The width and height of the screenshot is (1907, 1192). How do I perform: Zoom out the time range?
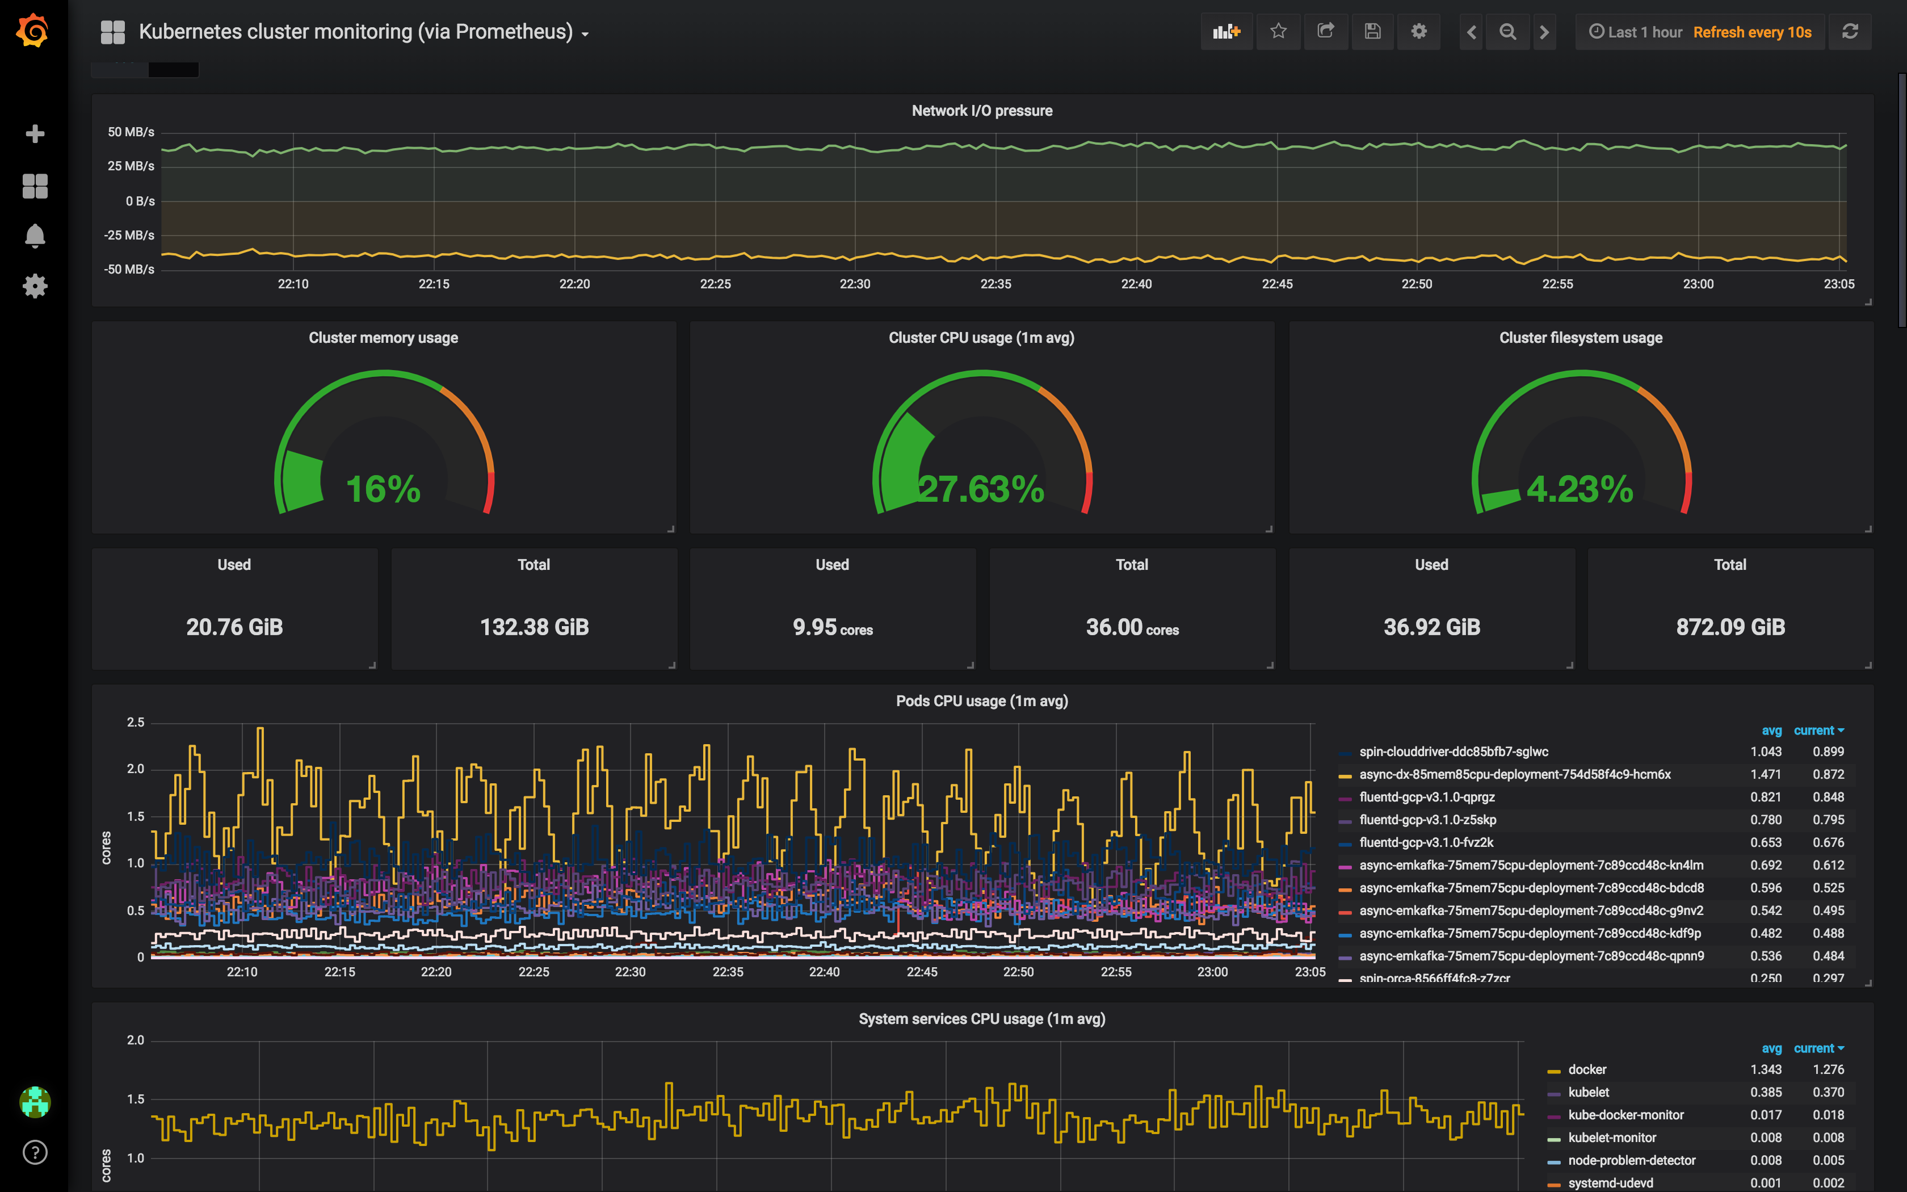click(x=1507, y=32)
